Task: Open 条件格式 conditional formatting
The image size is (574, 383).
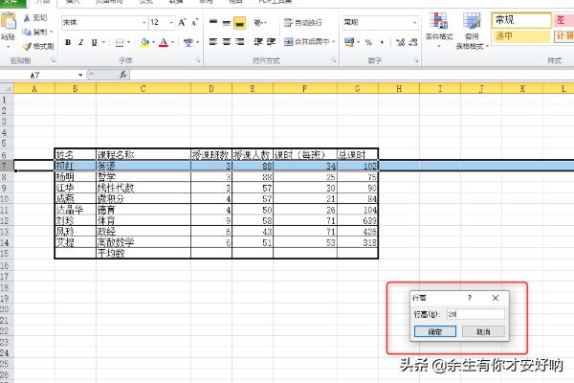Action: 439,30
